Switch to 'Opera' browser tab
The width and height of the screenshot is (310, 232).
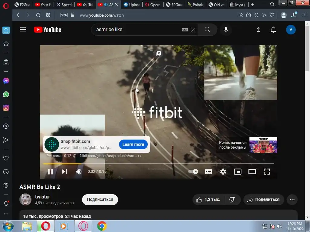pos(153,5)
